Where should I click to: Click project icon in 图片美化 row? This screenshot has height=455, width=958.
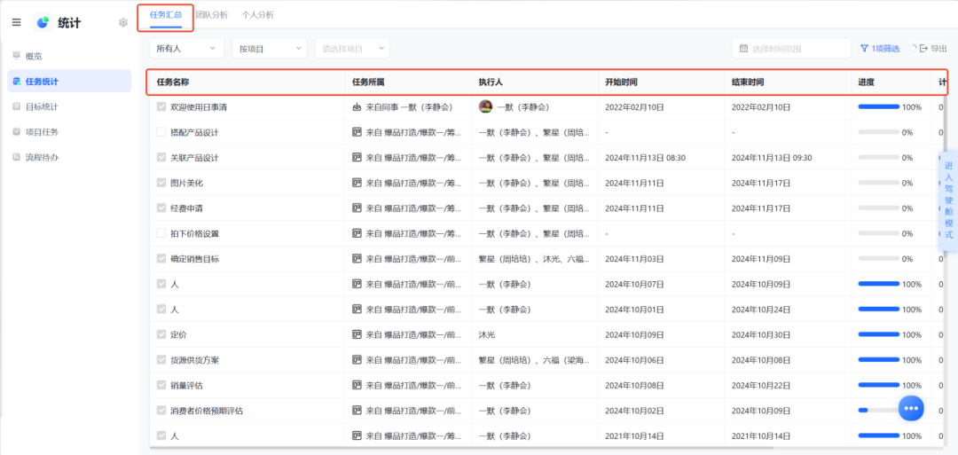click(x=357, y=183)
